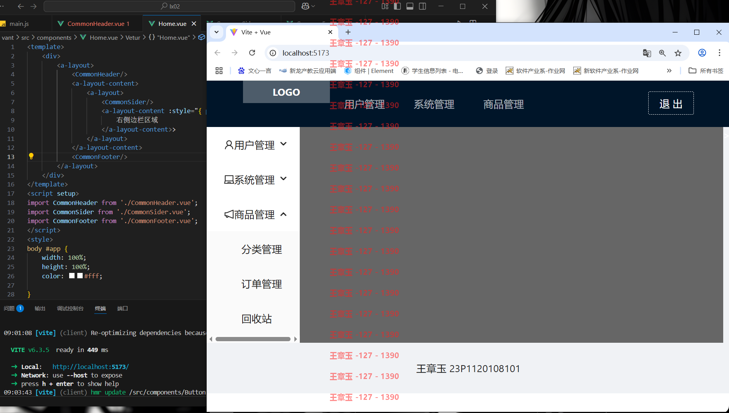View site information icon in address bar

(x=273, y=53)
